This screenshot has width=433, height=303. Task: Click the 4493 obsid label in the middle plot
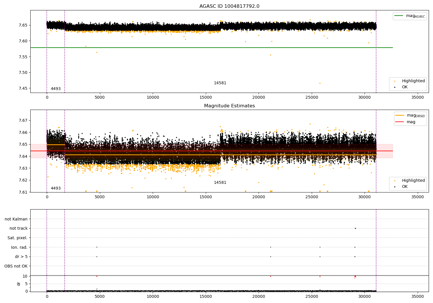click(x=56, y=188)
